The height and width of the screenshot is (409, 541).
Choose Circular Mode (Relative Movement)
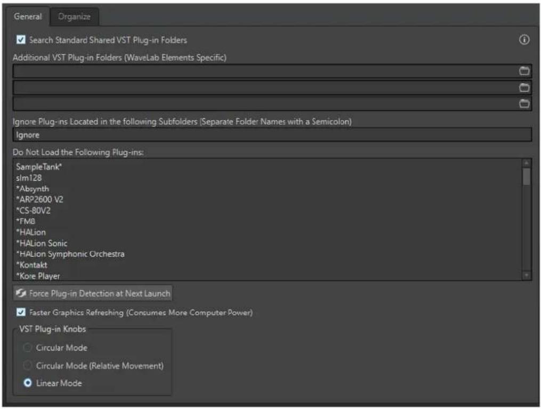28,365
